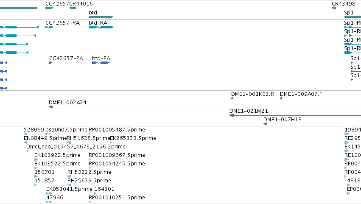Click the CR44016 gene arrow glyph
The height and width of the screenshot is (204, 361).
pos(73,8)
